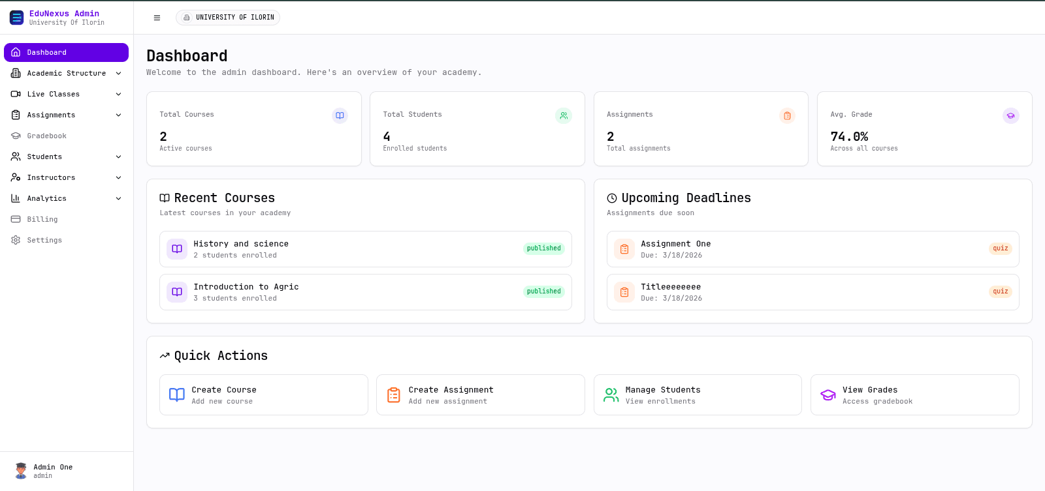
Task: Click the View Grades graduation cap icon
Action: pyautogui.click(x=828, y=394)
